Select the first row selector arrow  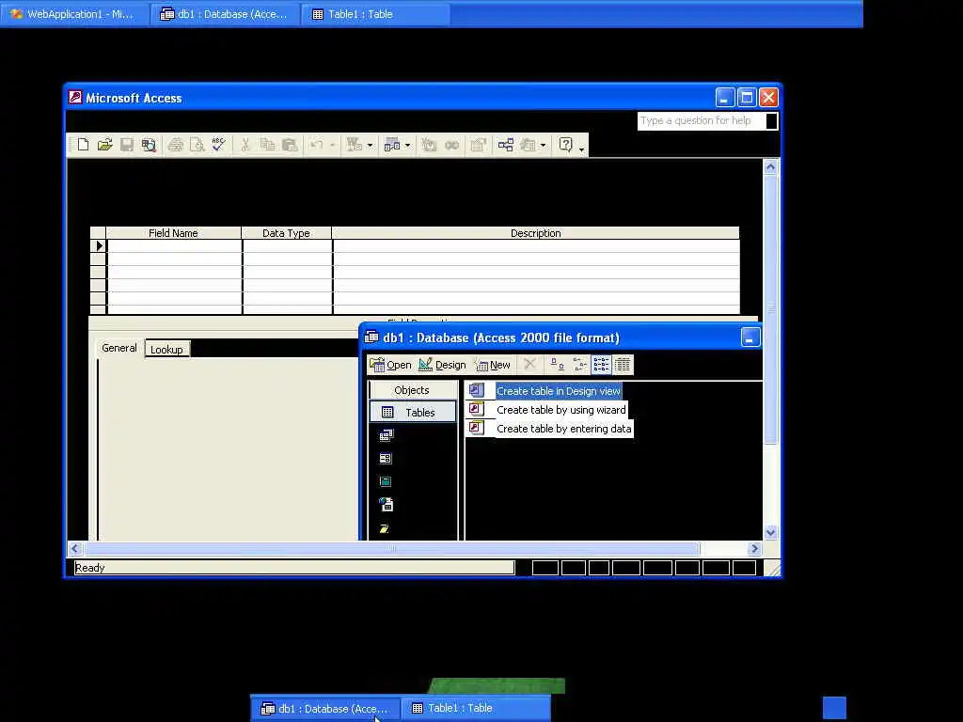pos(98,246)
